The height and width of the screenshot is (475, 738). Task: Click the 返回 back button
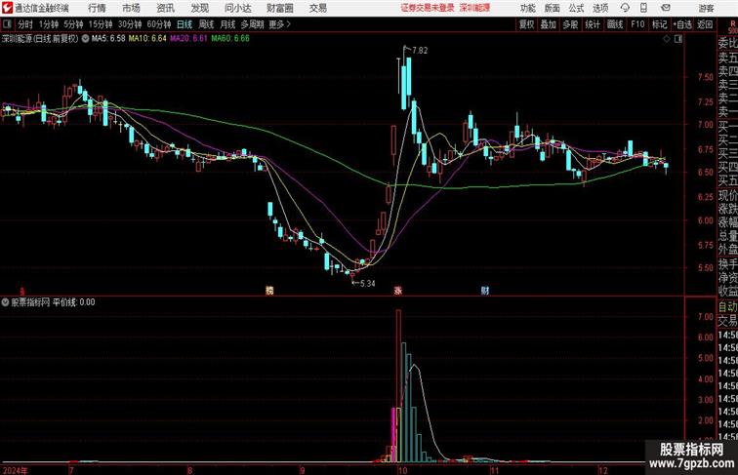coord(705,24)
